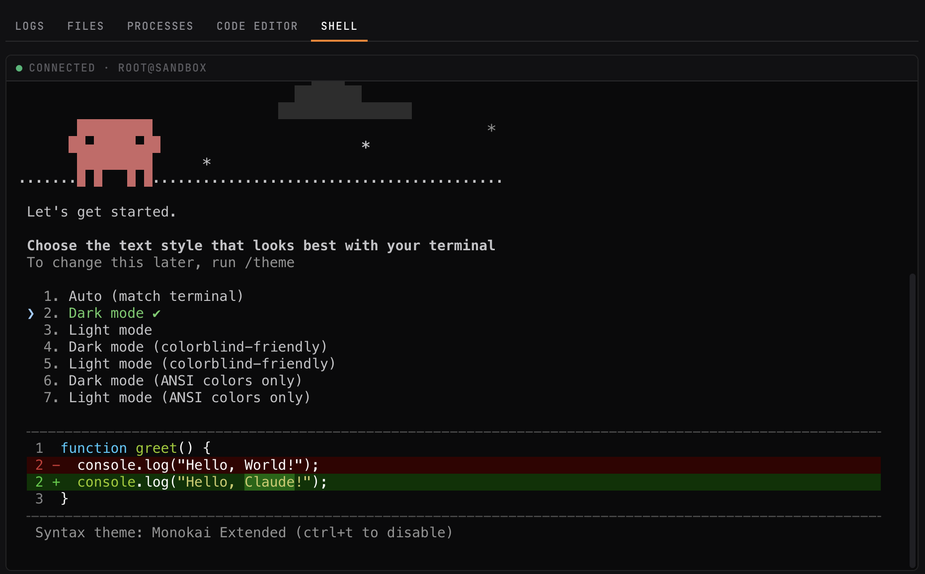
Task: Select Light mode (ANSI colors only)
Action: pos(177,398)
